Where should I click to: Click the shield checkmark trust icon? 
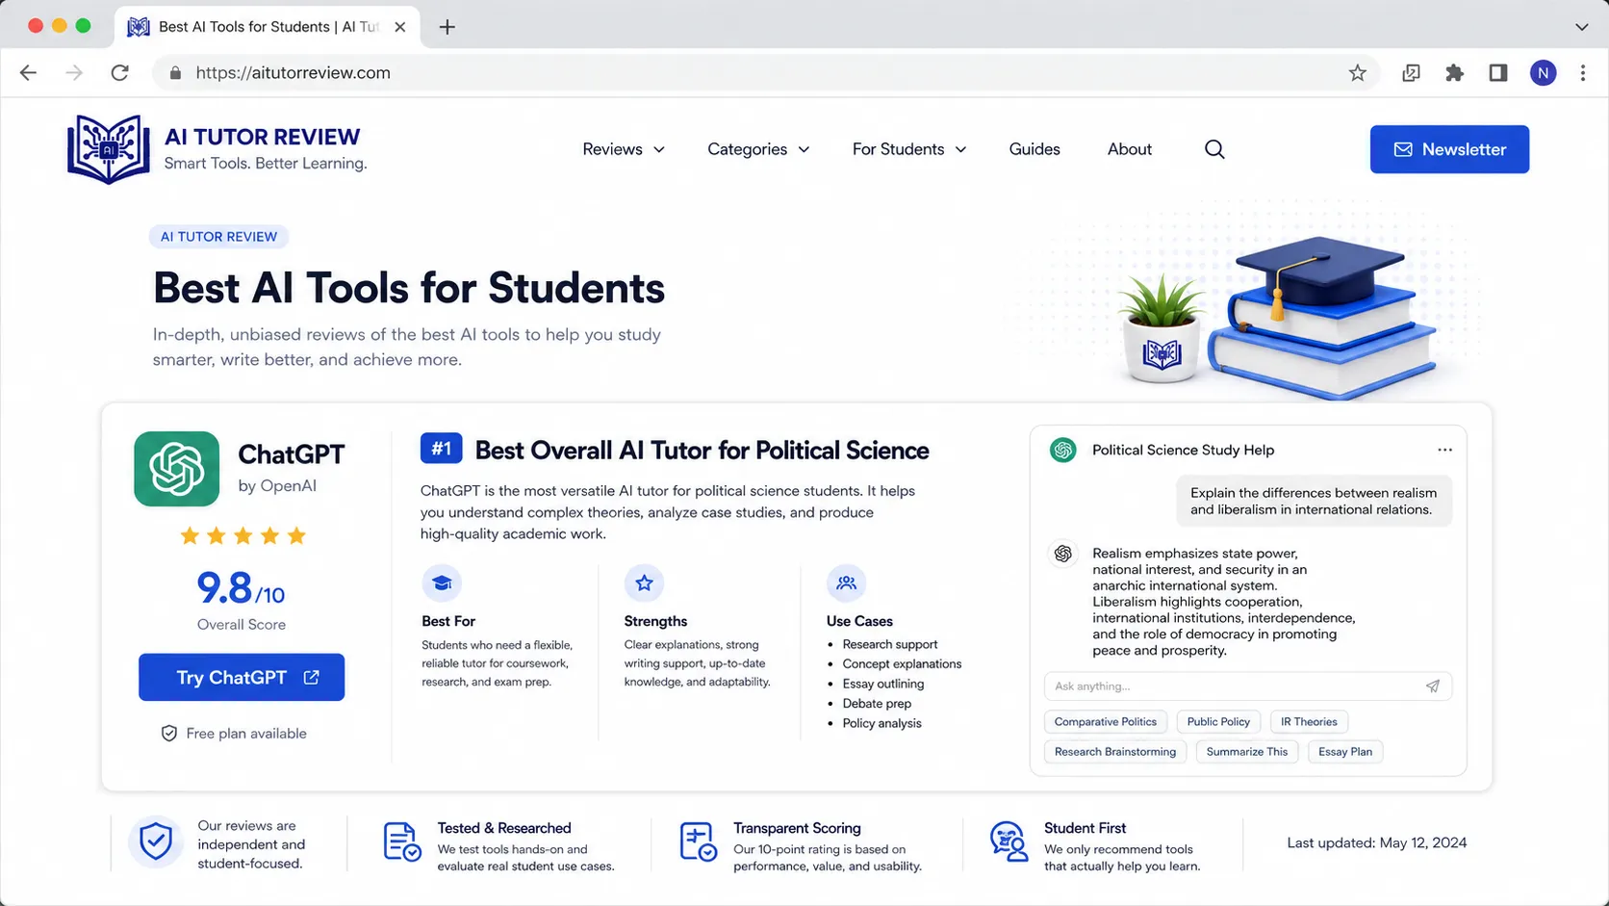(x=156, y=841)
